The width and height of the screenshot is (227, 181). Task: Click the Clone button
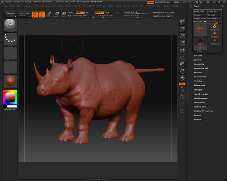coord(197,19)
